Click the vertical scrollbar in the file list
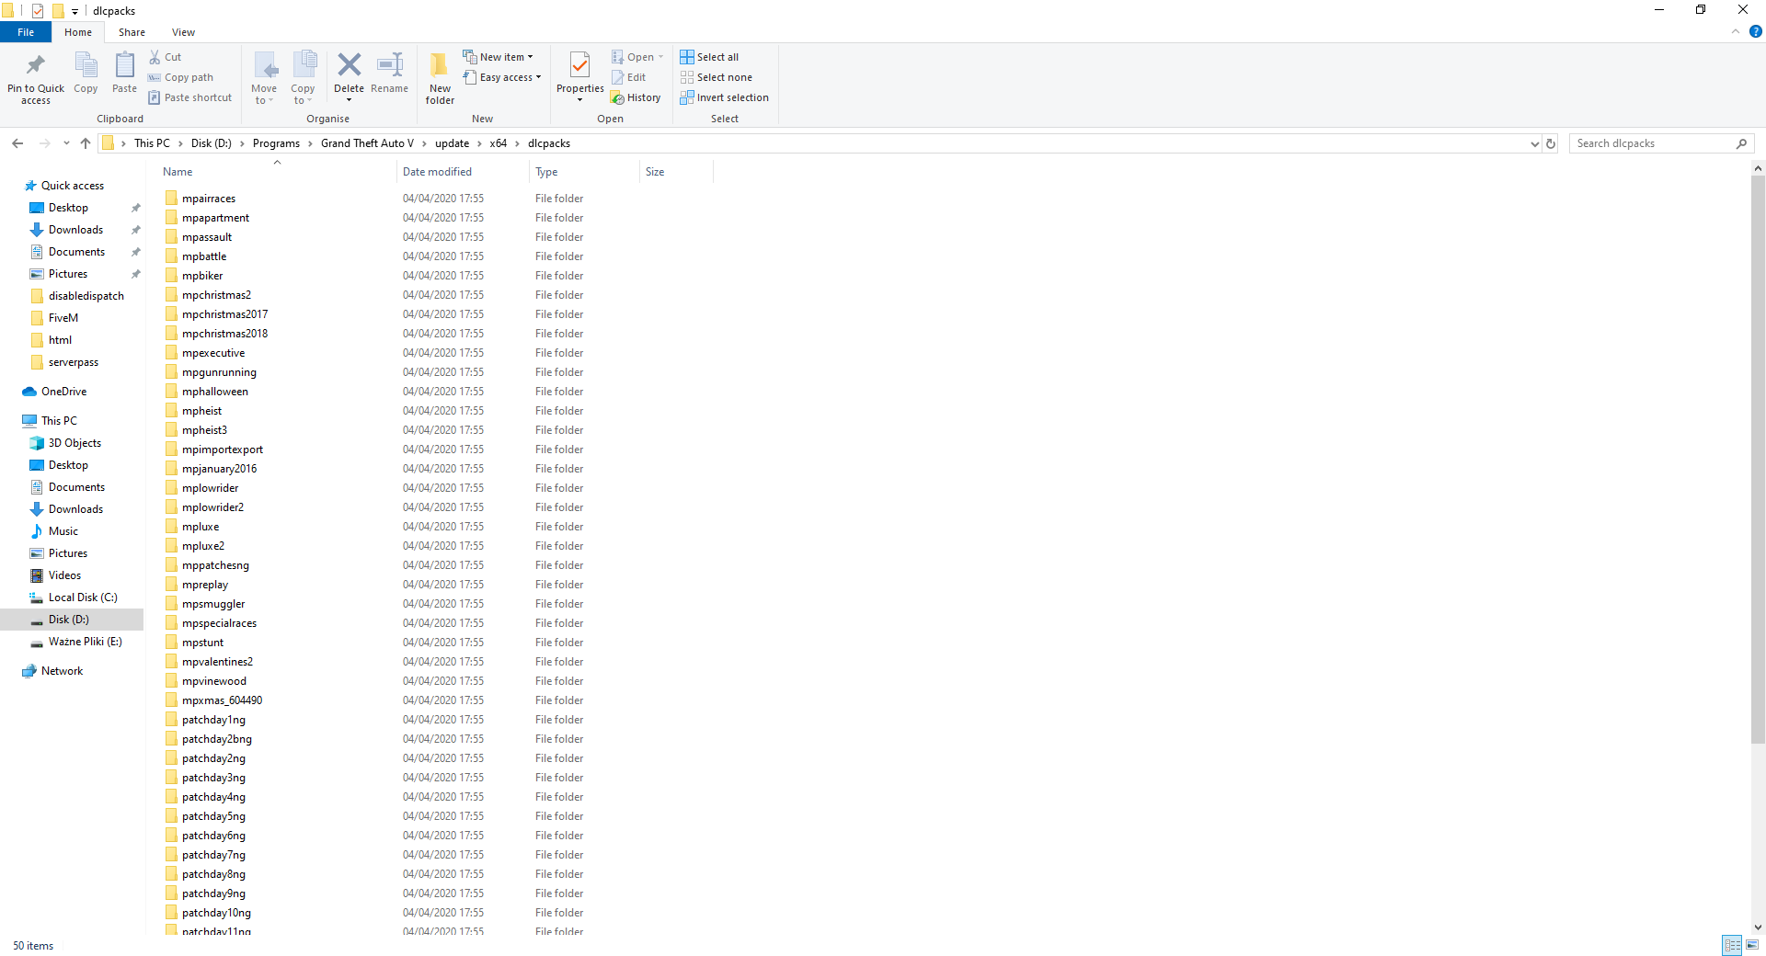Screen dimensions: 1766x956 (x=1758, y=460)
